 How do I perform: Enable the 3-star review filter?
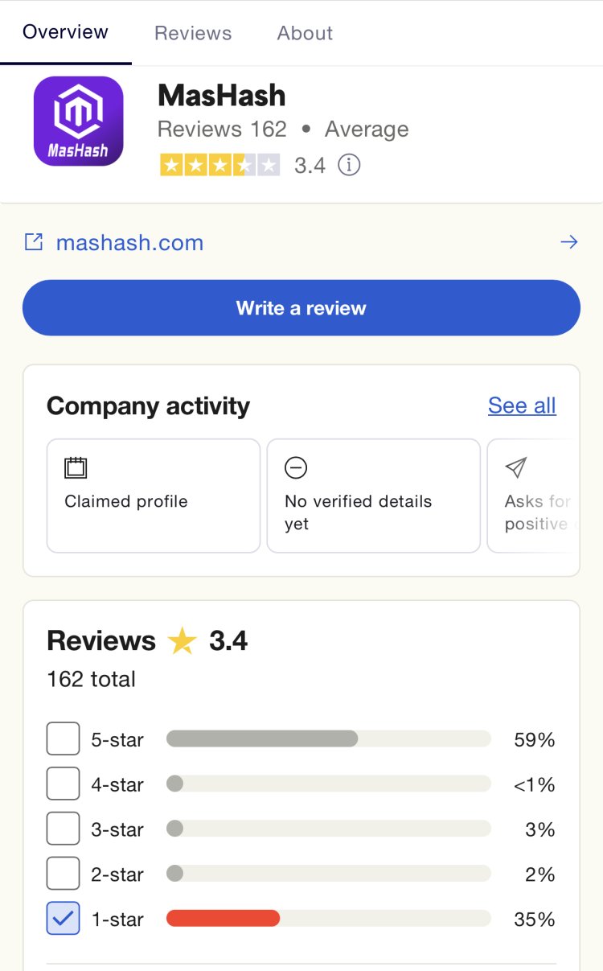coord(63,828)
